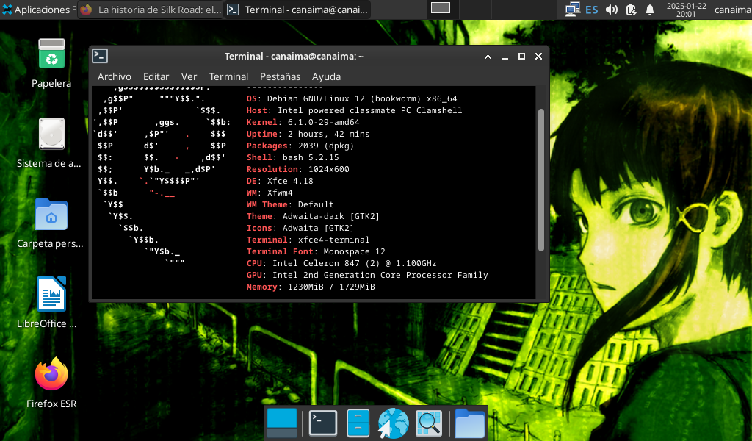The image size is (752, 441).
Task: Open the Aplicaciones menu in the top panel
Action: [38, 10]
